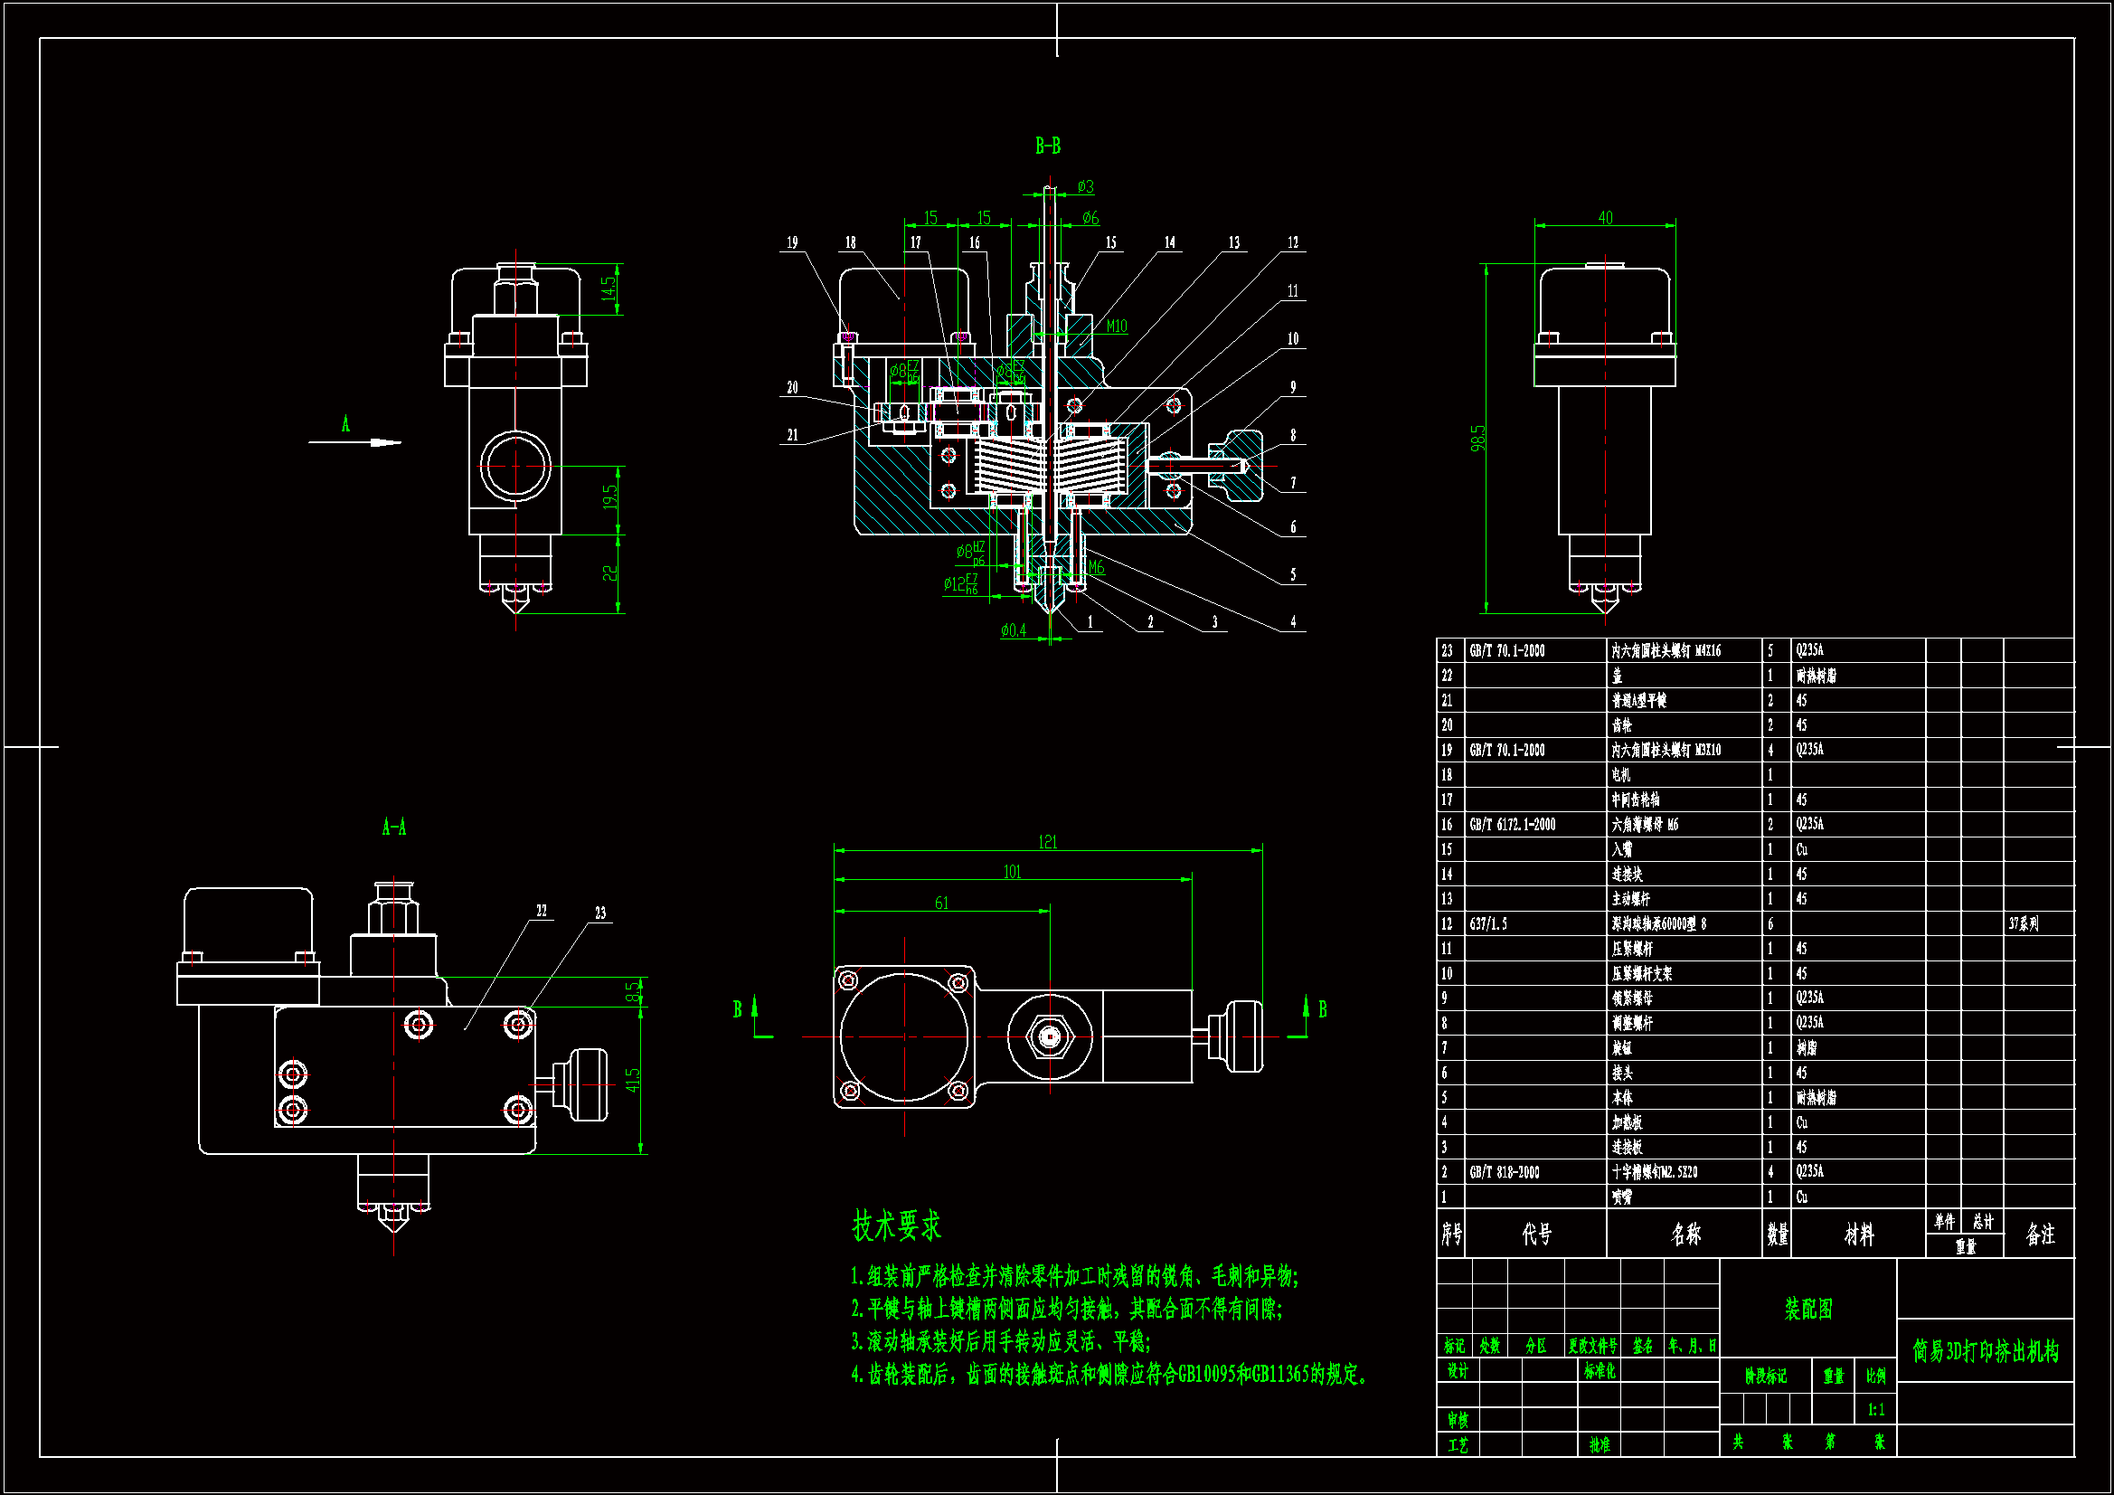The width and height of the screenshot is (2114, 1495).
Task: Select the M10 thread annotation
Action: (x=1116, y=326)
